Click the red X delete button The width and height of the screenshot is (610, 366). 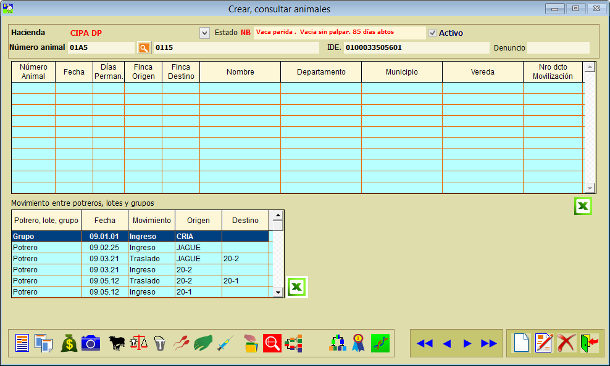[566, 343]
